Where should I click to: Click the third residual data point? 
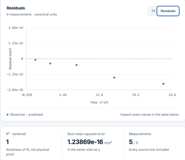click(76, 65)
